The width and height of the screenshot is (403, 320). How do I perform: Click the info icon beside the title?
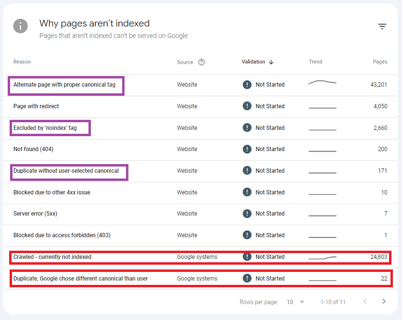(x=21, y=26)
